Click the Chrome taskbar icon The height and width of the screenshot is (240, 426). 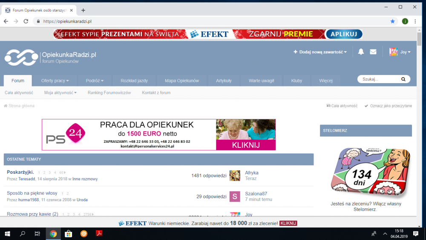click(53, 234)
